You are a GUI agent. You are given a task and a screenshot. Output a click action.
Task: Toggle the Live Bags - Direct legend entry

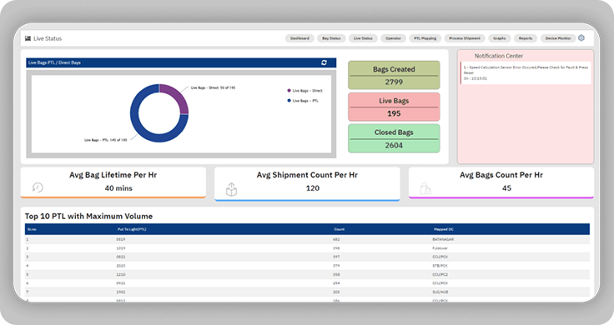click(x=304, y=90)
